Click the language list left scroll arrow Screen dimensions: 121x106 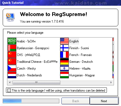point(10,82)
